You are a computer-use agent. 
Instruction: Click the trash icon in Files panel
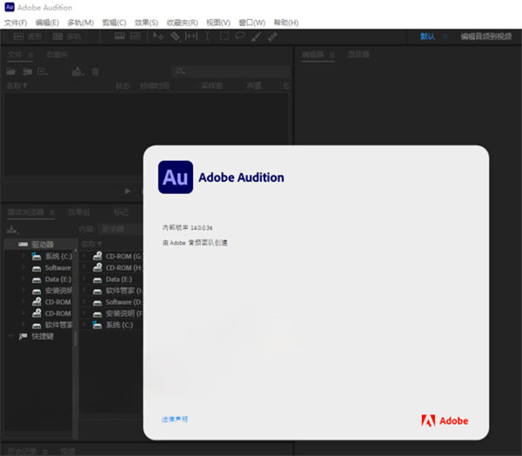coord(95,71)
